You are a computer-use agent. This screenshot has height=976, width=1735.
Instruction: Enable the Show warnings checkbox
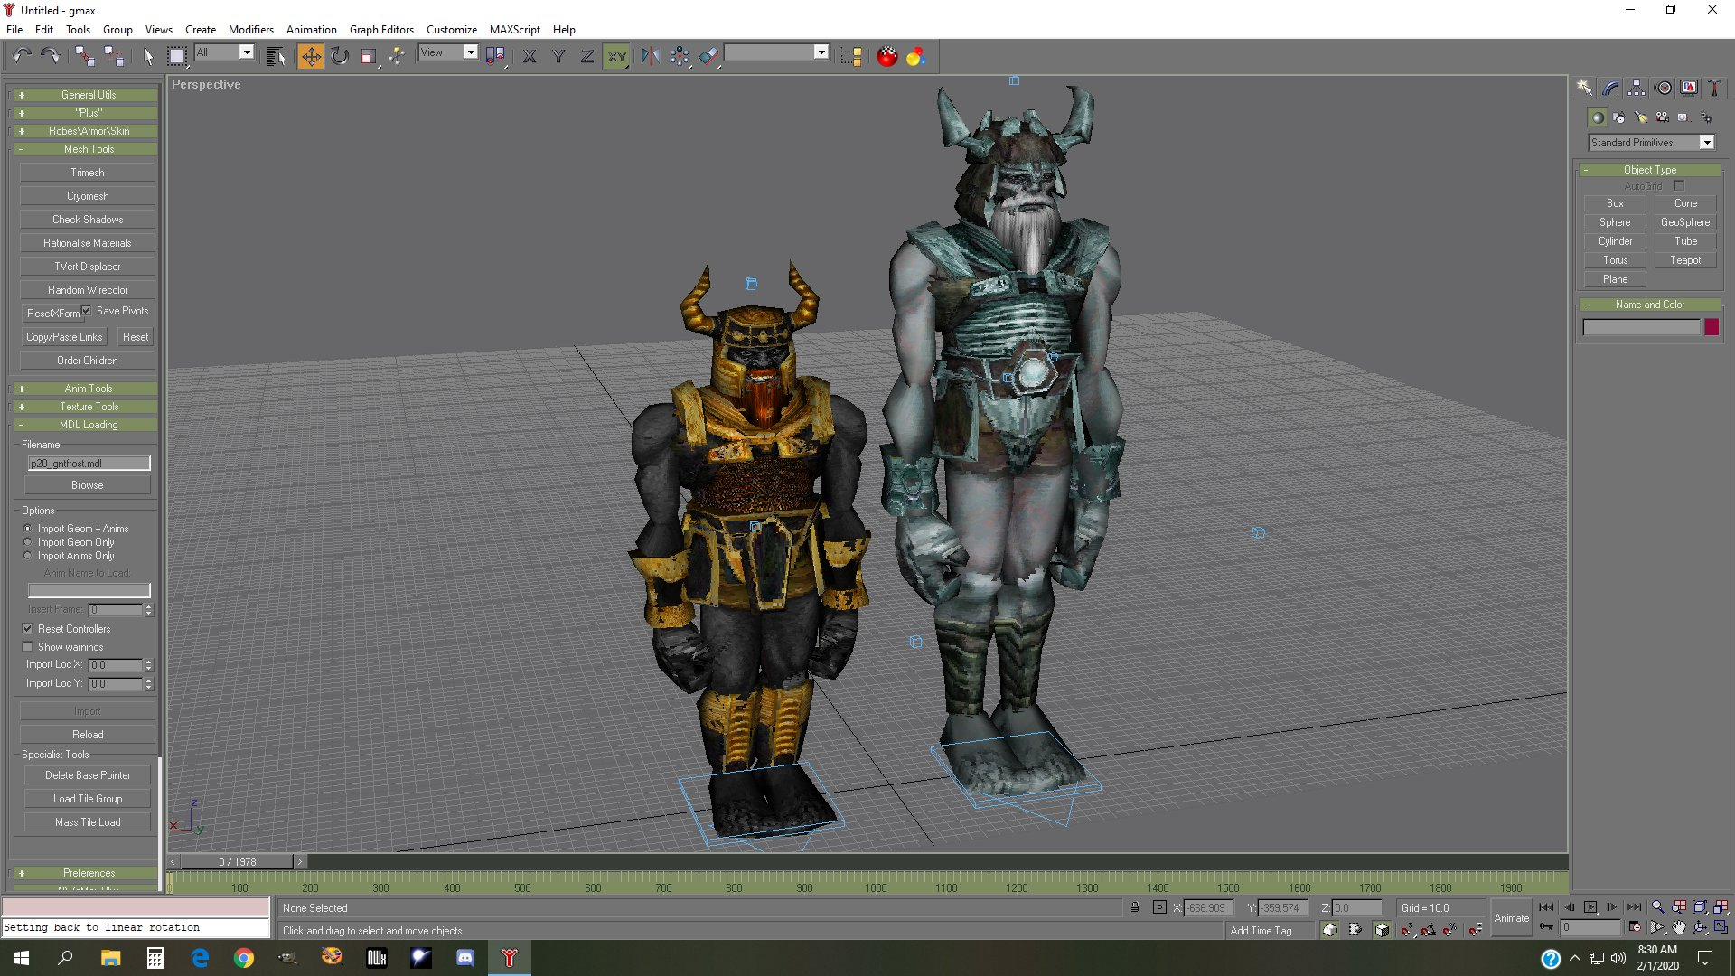click(x=27, y=647)
